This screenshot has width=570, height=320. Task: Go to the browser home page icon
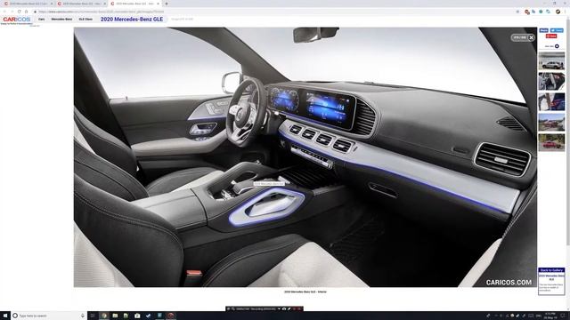(26, 12)
